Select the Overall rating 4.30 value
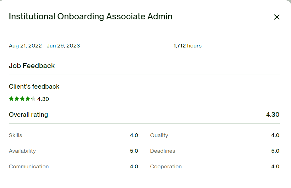291x188 pixels. click(x=272, y=115)
